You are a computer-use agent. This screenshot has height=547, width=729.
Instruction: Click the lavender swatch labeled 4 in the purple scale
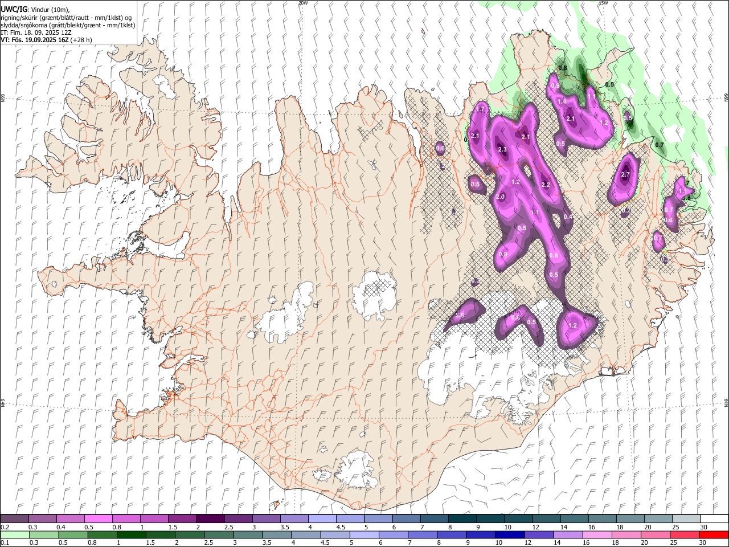pyautogui.click(x=322, y=519)
